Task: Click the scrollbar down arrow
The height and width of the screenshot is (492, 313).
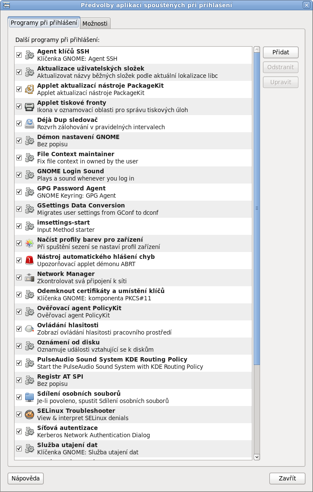Action: click(257, 457)
